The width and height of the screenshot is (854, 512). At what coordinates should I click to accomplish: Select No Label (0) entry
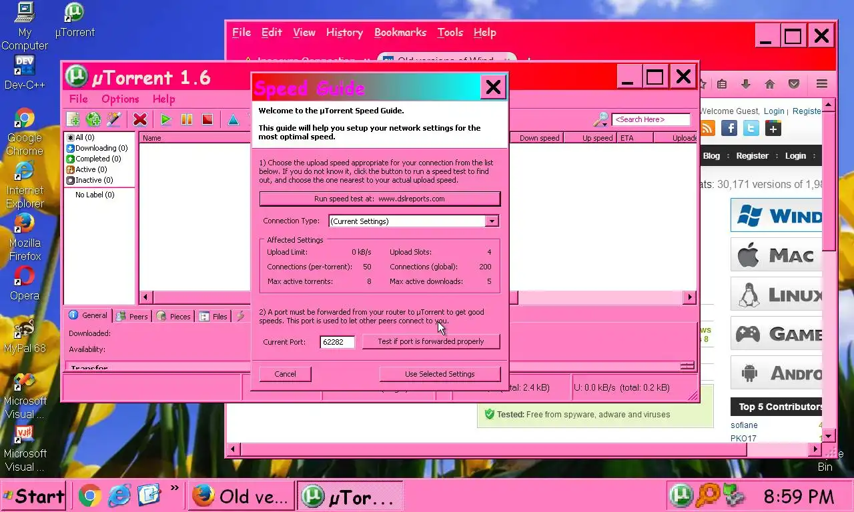pos(95,195)
